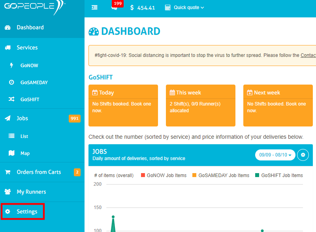The image size is (316, 232).
Task: Click the calculator icon beside Quick quote
Action: pos(167,8)
